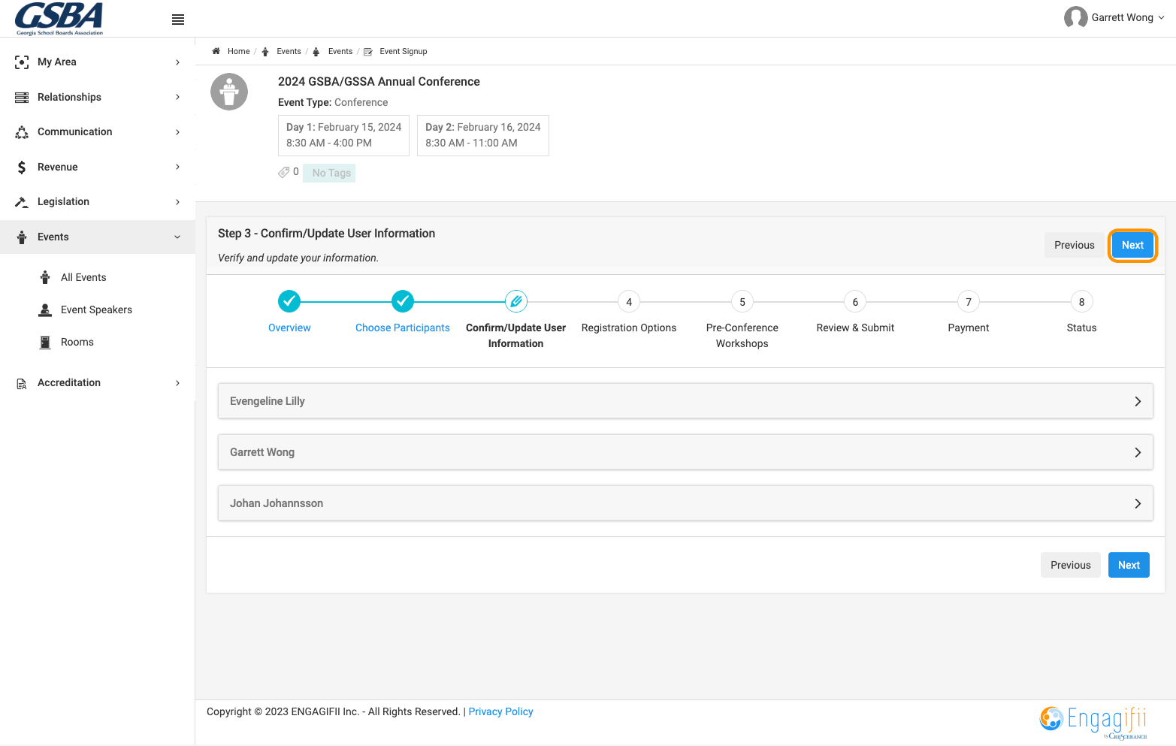Click the Home breadcrumb house icon
This screenshot has height=746, width=1176.
216,51
